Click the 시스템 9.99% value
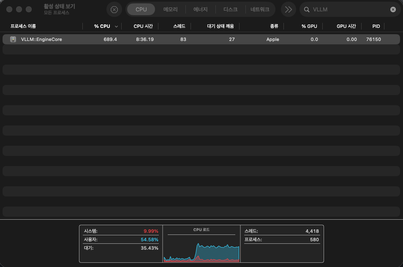Screen dimensions: 403x267 (x=151, y=231)
